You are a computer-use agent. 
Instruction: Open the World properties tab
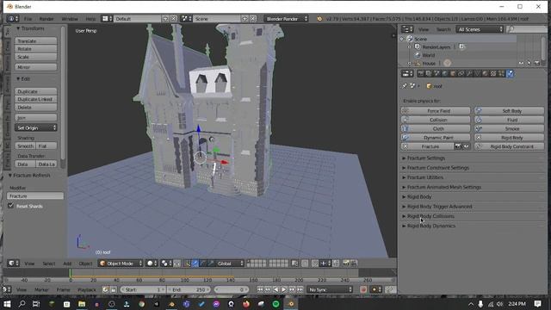(445, 73)
